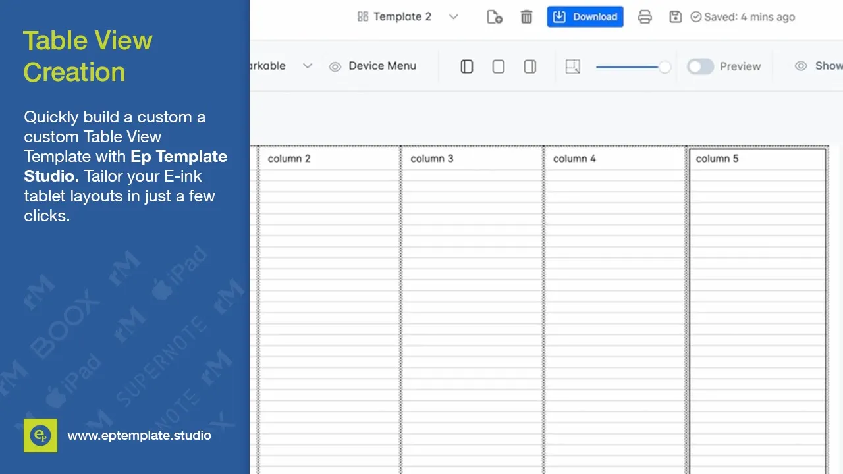Expand the dropdown chevron next to 'arkable'
The height and width of the screenshot is (474, 843).
coord(308,66)
